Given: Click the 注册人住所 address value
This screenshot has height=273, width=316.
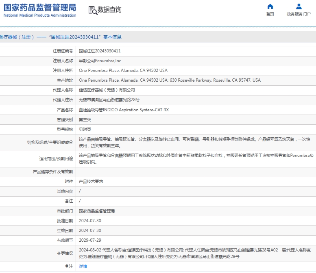Looking at the screenshot, I should pos(123,70).
